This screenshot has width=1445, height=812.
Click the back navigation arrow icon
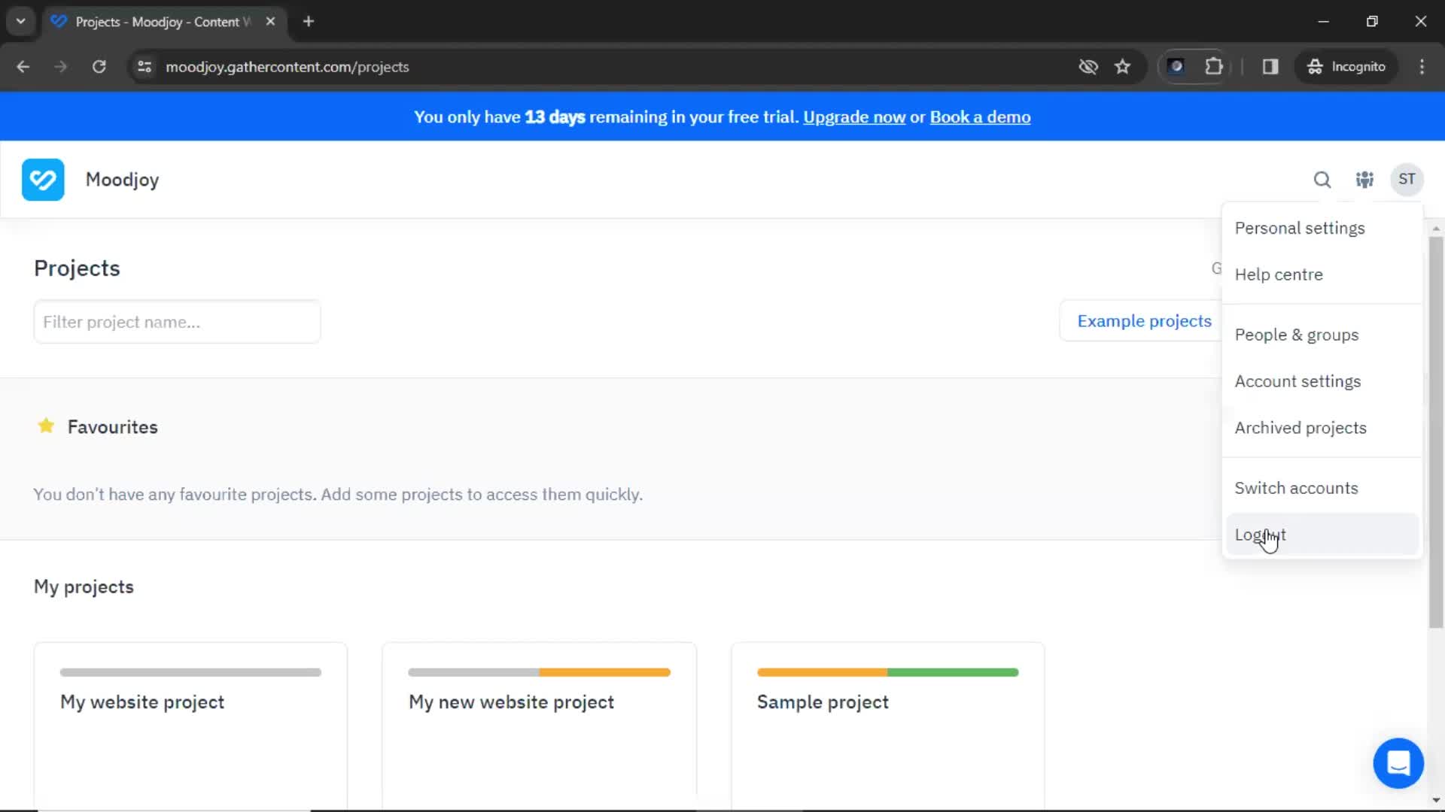[x=24, y=66]
